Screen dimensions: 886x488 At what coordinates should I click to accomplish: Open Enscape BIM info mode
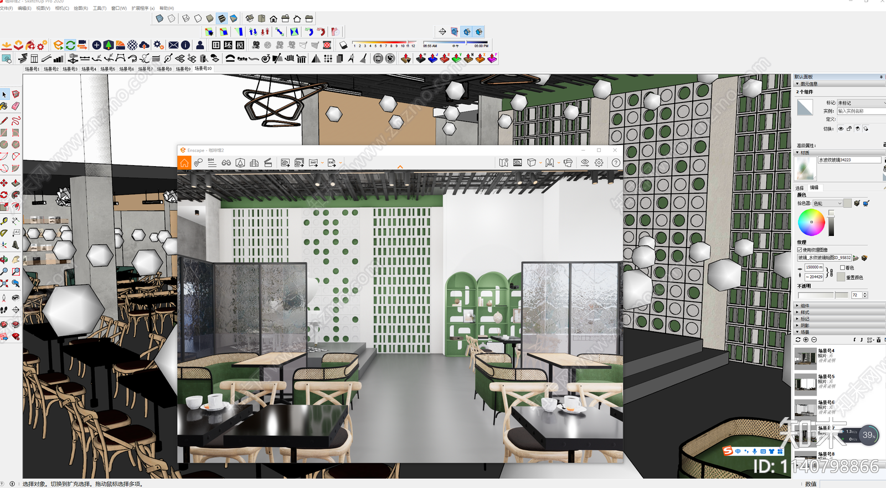[212, 162]
